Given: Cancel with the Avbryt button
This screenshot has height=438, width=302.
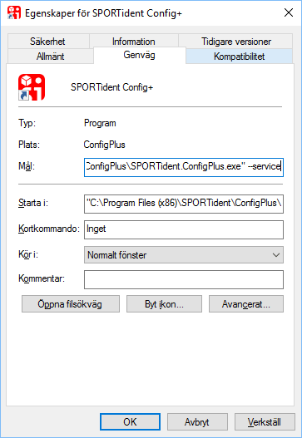Looking at the screenshot, I should coord(197,422).
